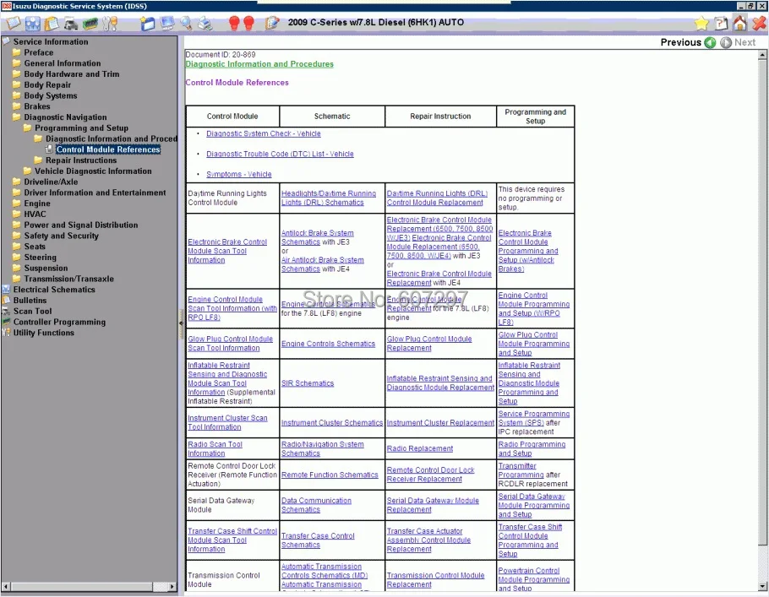Open Remote Function Schematics link
This screenshot has height=597, width=769.
(x=330, y=475)
